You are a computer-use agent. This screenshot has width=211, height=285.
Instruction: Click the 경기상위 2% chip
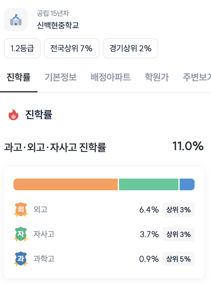pyautogui.click(x=130, y=48)
